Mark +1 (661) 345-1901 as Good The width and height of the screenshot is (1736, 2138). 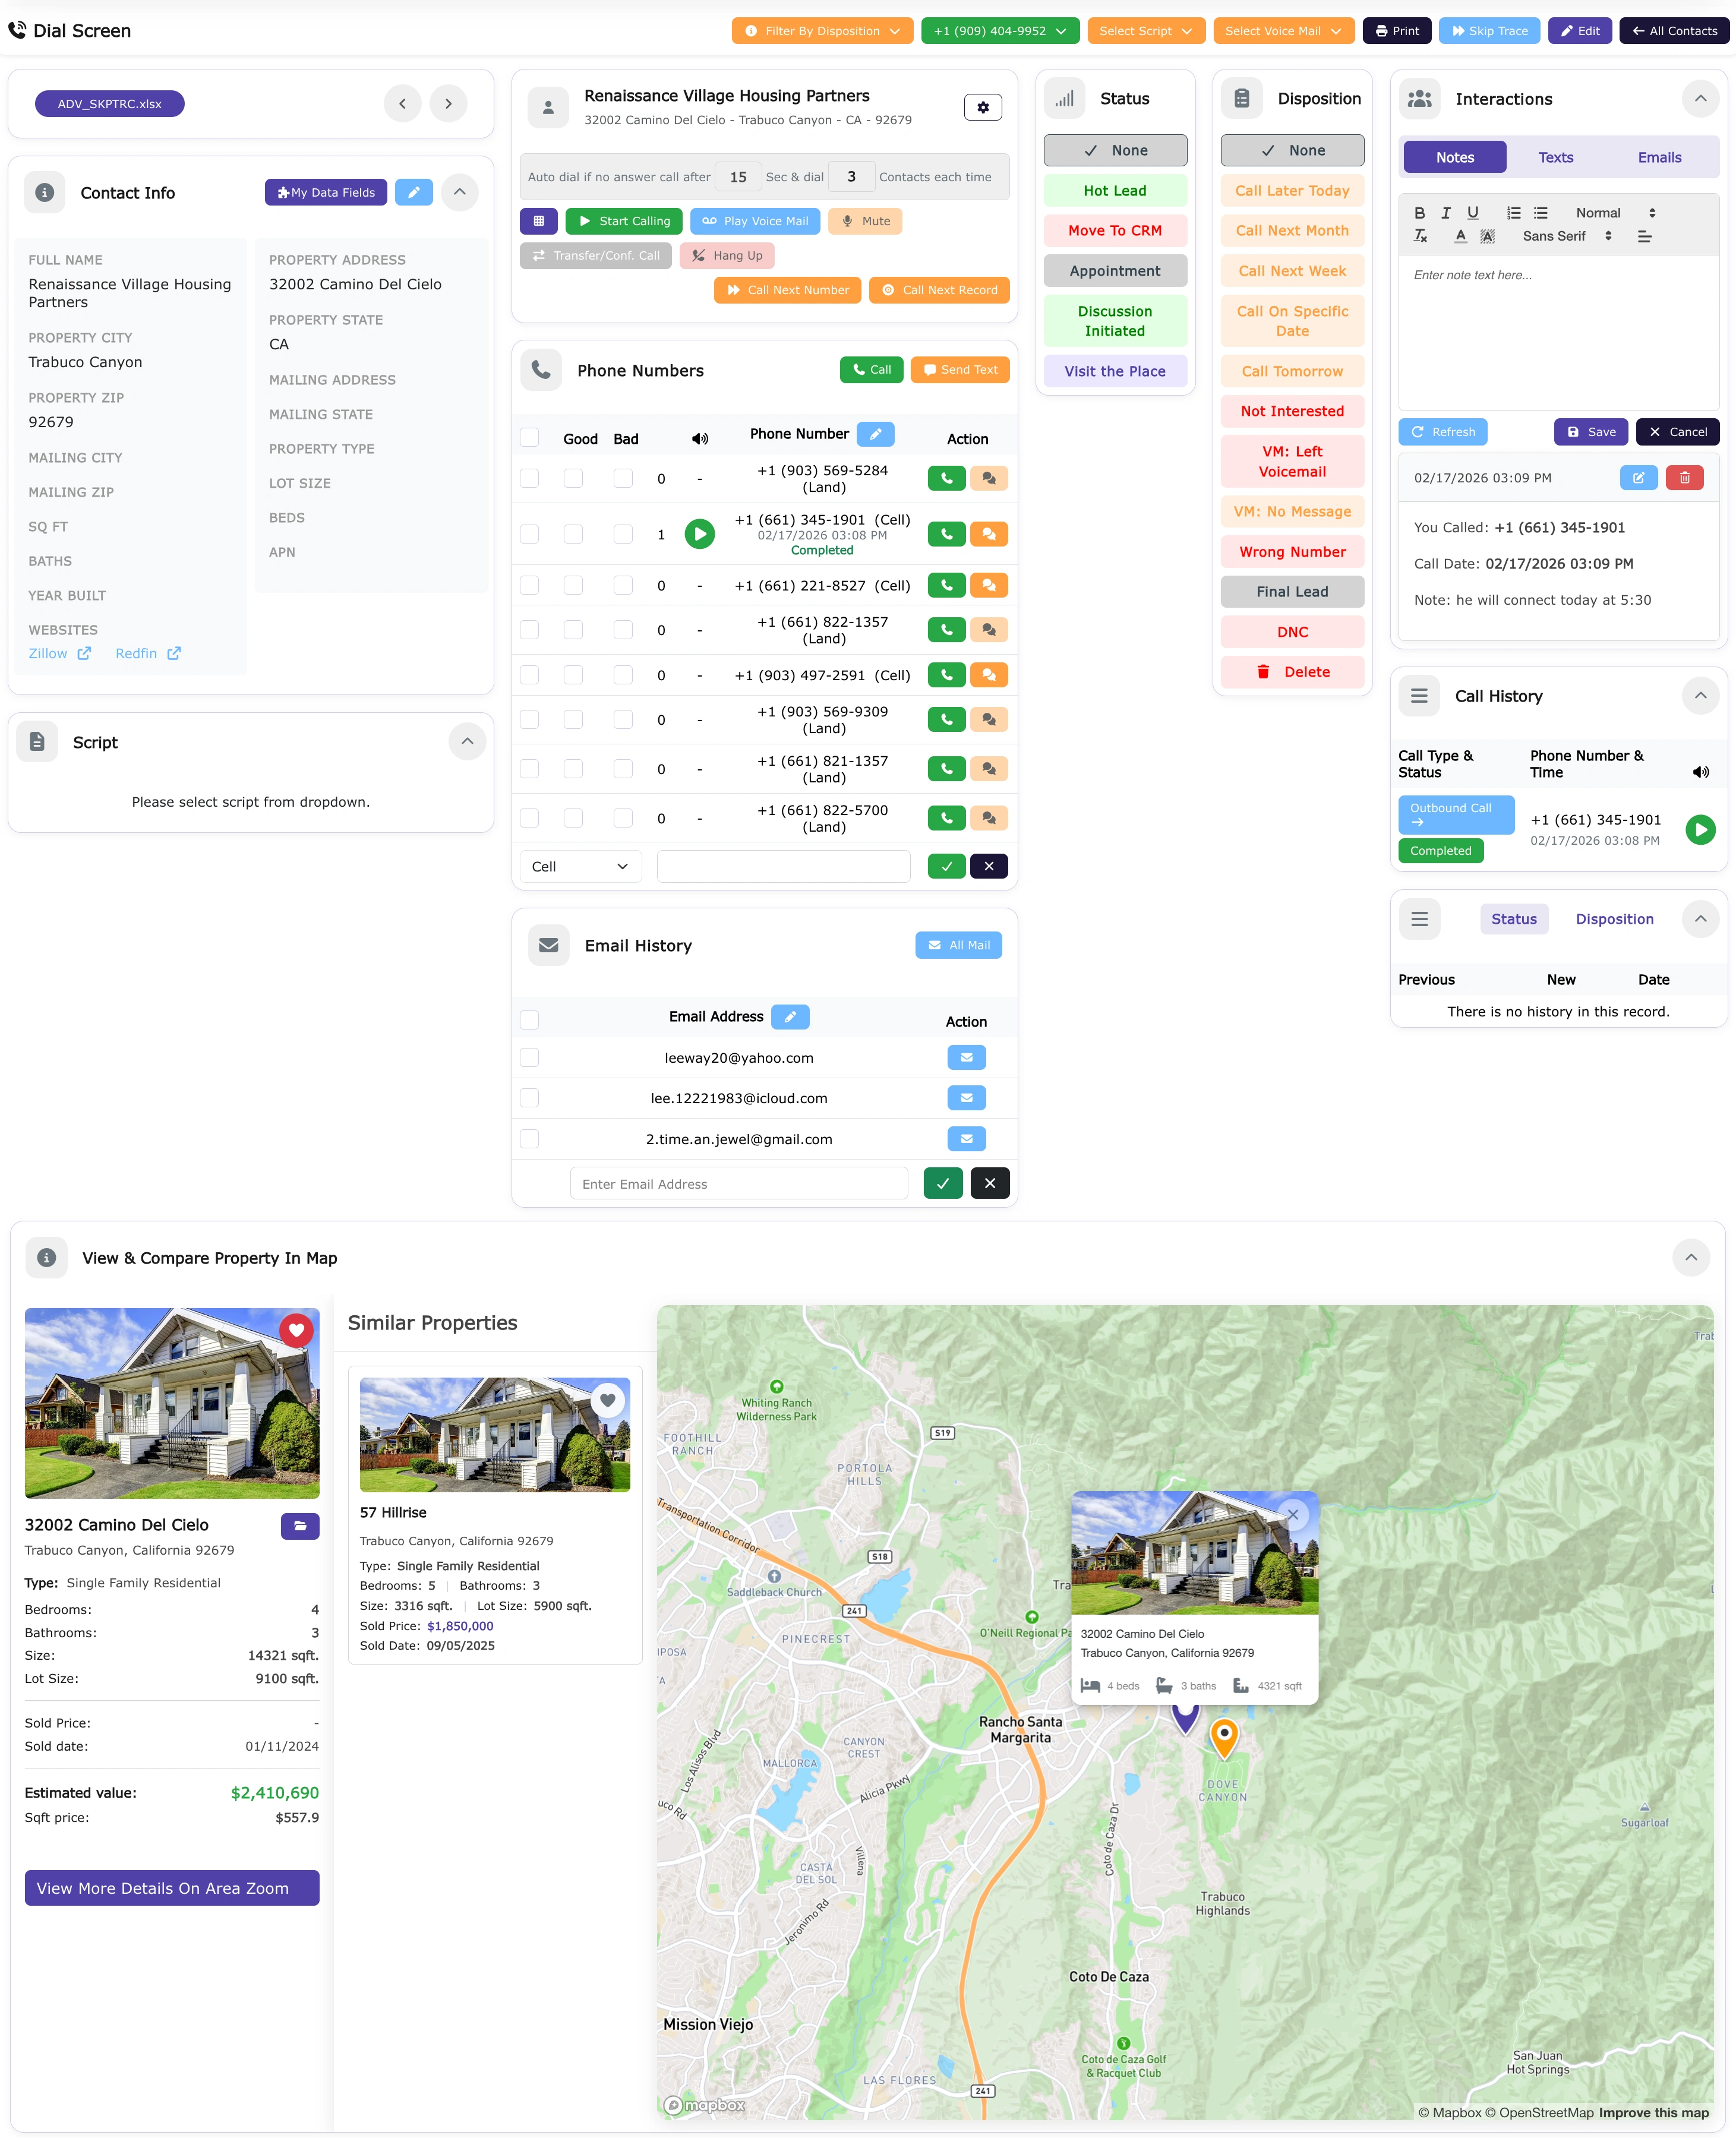573,534
